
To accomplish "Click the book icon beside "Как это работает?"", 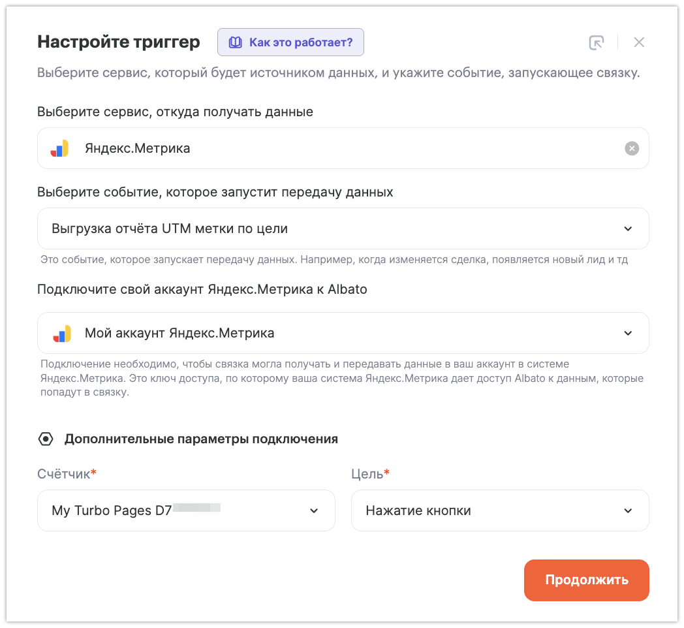I will point(235,42).
